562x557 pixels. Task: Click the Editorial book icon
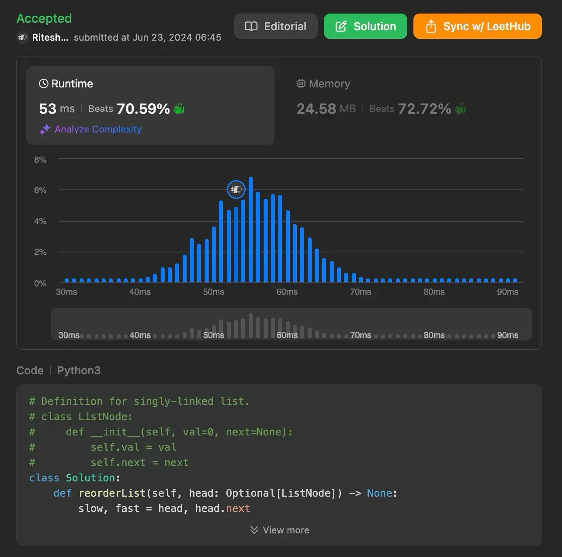pos(251,27)
